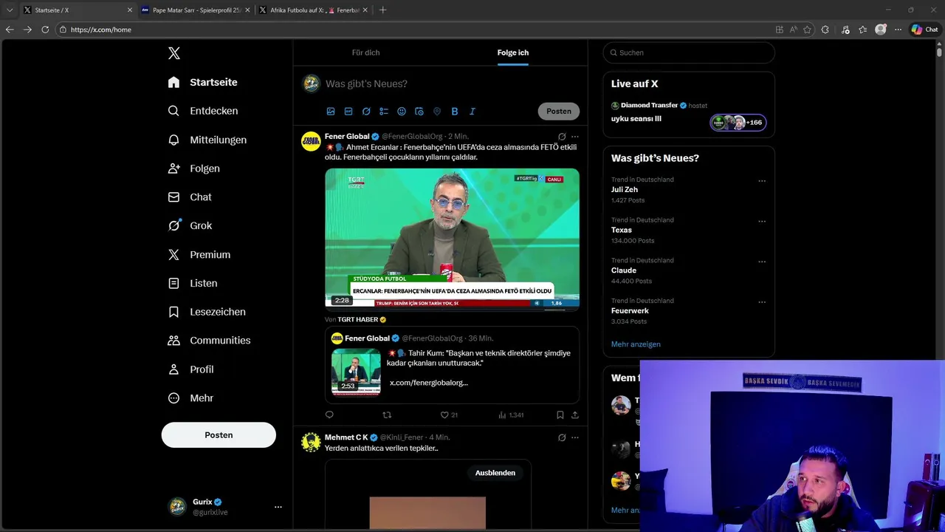Open the Entdecken search page
The width and height of the screenshot is (945, 532).
pyautogui.click(x=203, y=111)
